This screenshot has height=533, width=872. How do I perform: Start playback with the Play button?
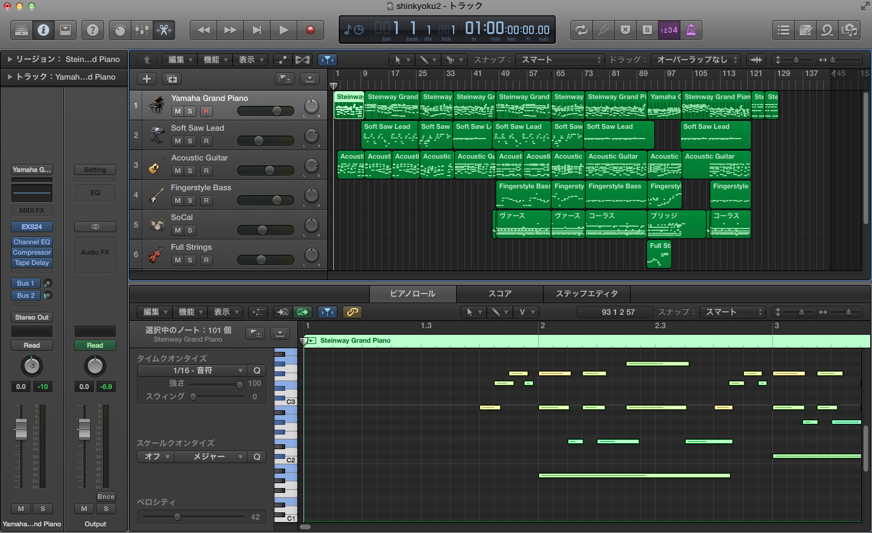(283, 30)
